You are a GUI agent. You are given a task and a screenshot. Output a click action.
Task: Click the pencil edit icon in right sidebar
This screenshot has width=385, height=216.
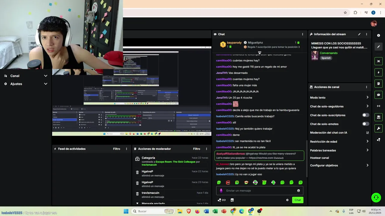[x=378, y=46]
